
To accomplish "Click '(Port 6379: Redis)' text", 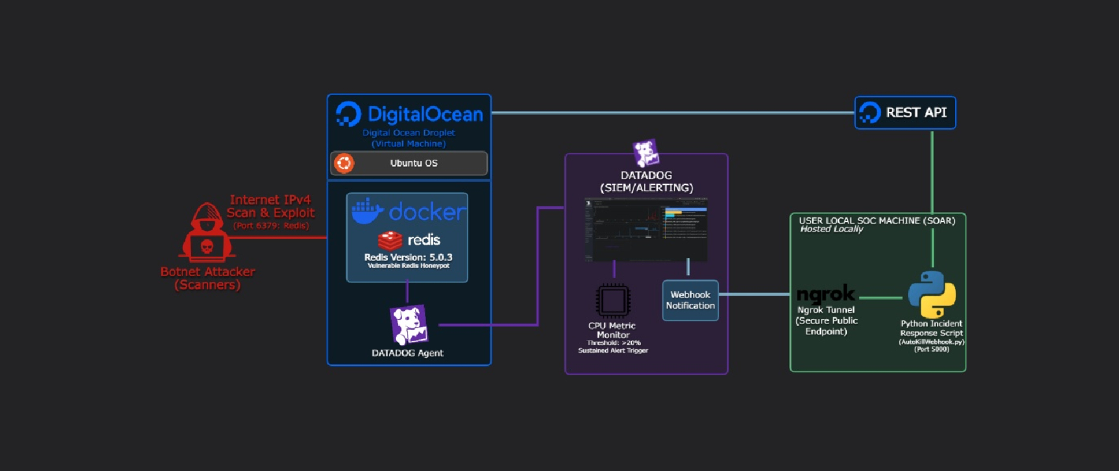I will pos(271,225).
